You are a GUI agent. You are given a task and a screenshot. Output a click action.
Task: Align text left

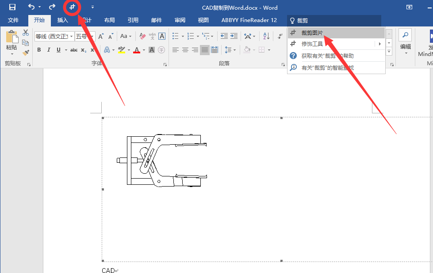point(175,50)
